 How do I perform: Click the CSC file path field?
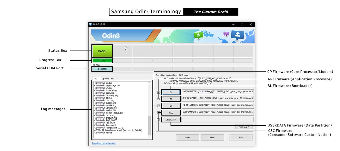pos(217,112)
